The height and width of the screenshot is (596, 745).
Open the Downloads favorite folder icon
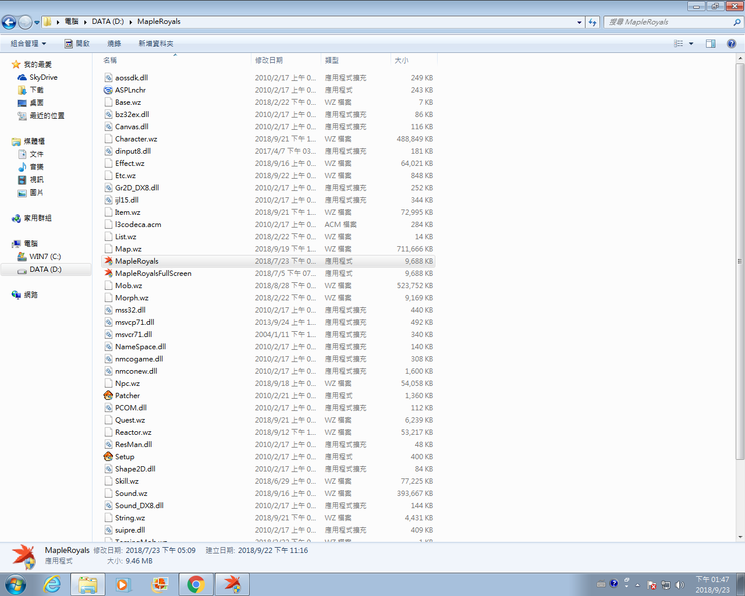[22, 90]
